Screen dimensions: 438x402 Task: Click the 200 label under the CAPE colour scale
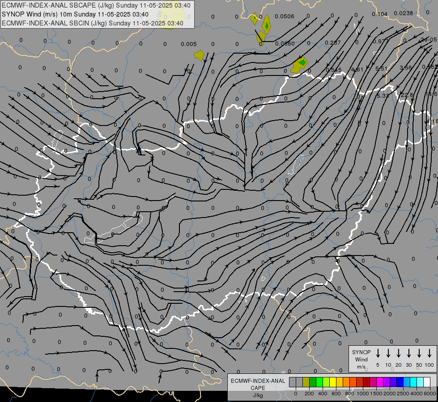[309, 394]
